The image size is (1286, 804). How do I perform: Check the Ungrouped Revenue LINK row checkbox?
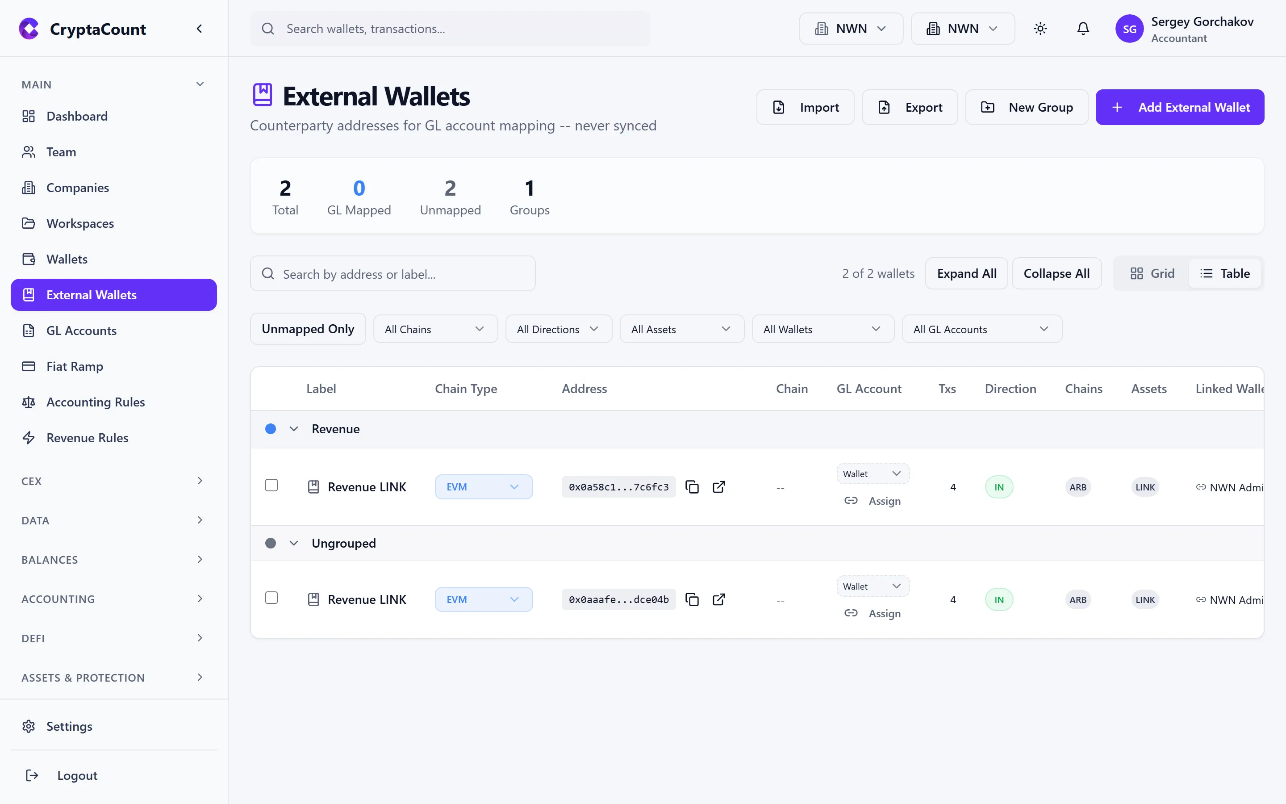[271, 598]
